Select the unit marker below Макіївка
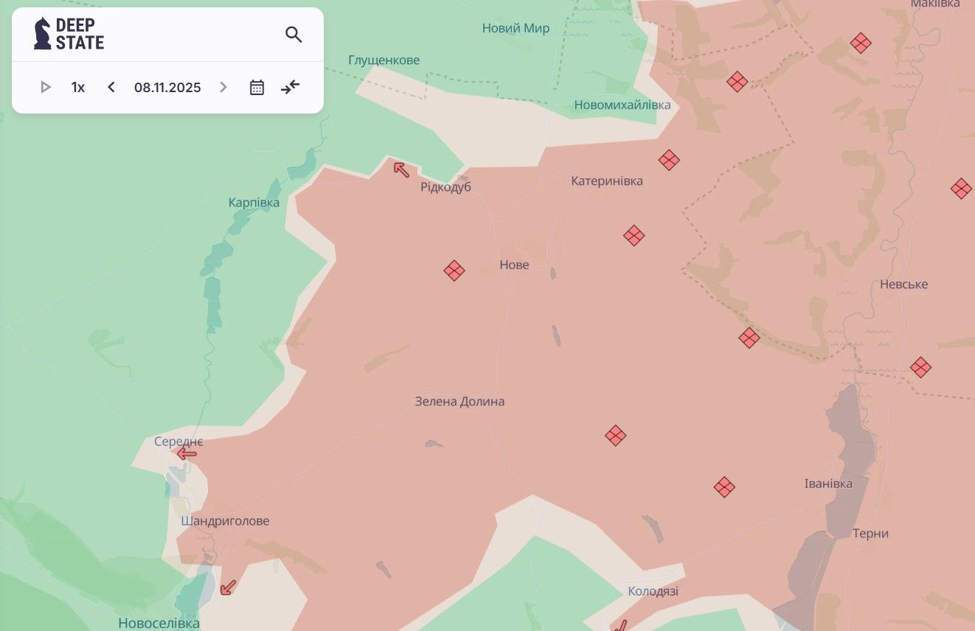Image resolution: width=975 pixels, height=631 pixels. pyautogui.click(x=861, y=43)
